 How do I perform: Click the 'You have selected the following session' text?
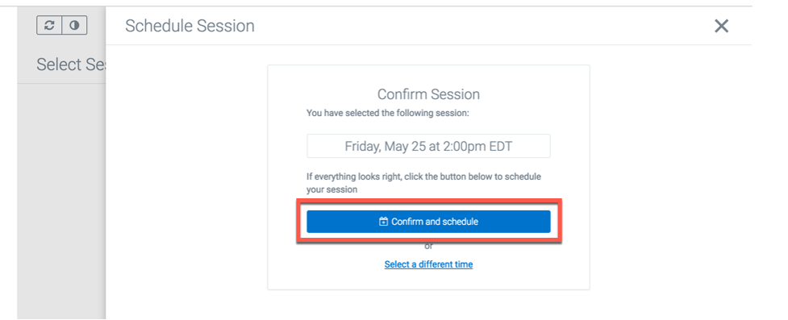point(387,114)
